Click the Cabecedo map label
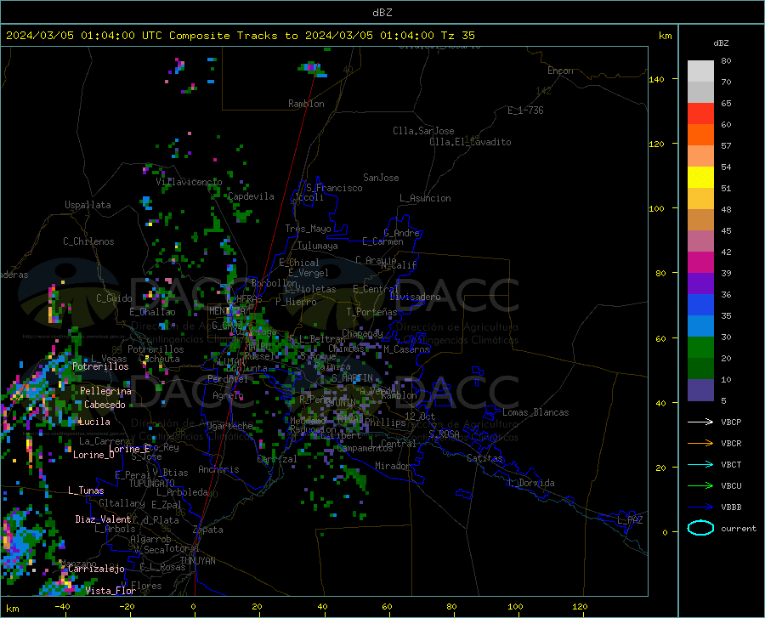765x618 pixels. click(x=105, y=405)
